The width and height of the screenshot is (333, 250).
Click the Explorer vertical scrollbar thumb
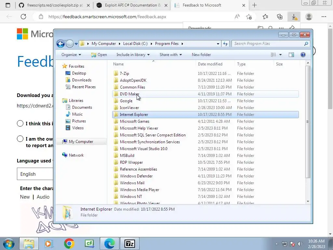308,122
